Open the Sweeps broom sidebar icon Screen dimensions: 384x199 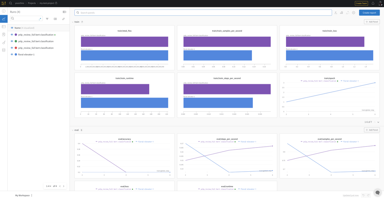(x=4, y=42)
